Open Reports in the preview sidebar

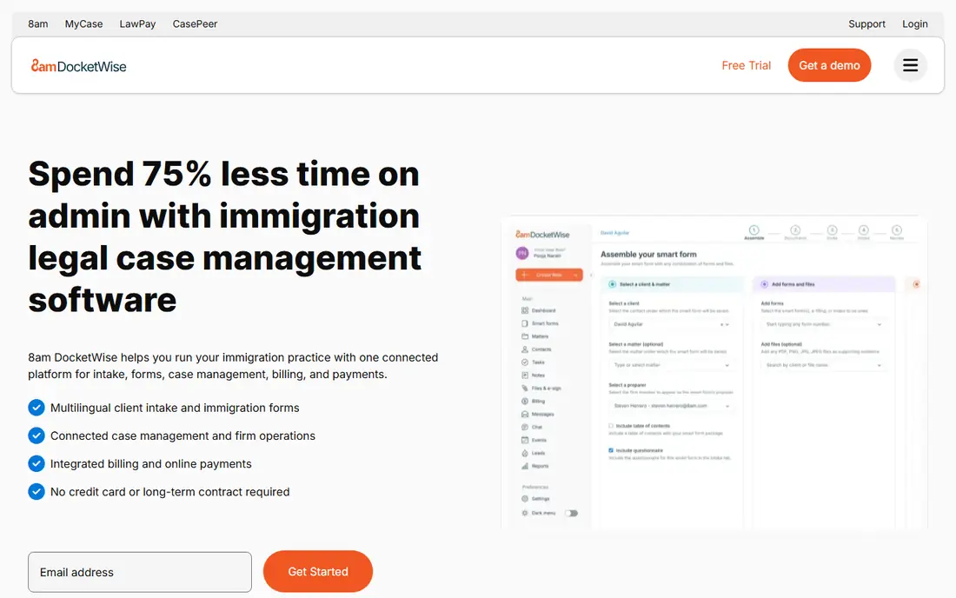point(534,466)
